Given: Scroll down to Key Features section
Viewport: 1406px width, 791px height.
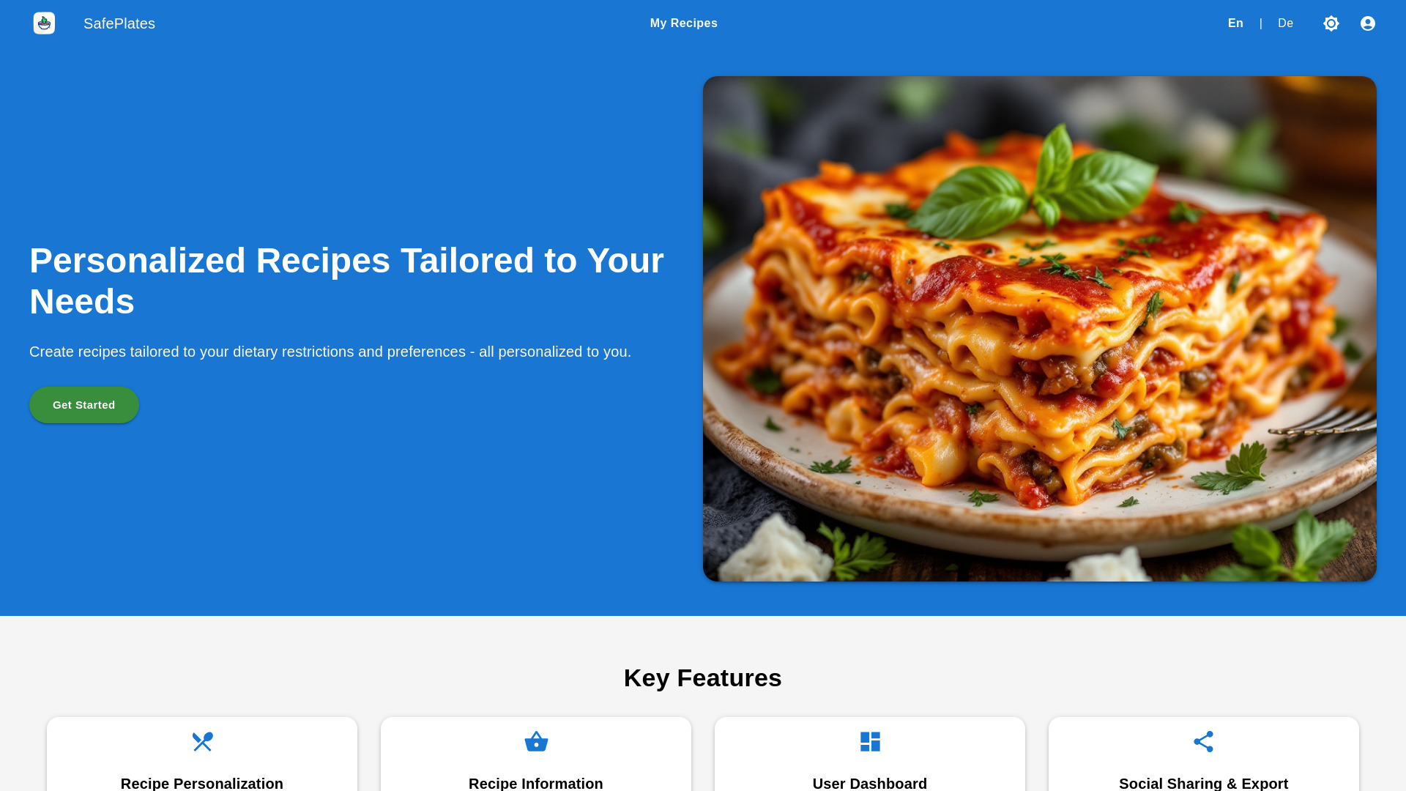Looking at the screenshot, I should pos(703,678).
